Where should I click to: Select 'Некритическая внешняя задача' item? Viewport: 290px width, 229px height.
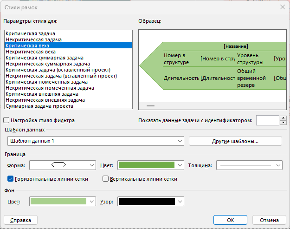coord(68,100)
